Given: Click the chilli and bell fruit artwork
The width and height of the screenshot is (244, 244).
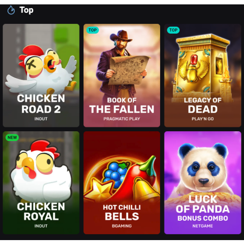Looking at the screenshot, I should [122, 179].
